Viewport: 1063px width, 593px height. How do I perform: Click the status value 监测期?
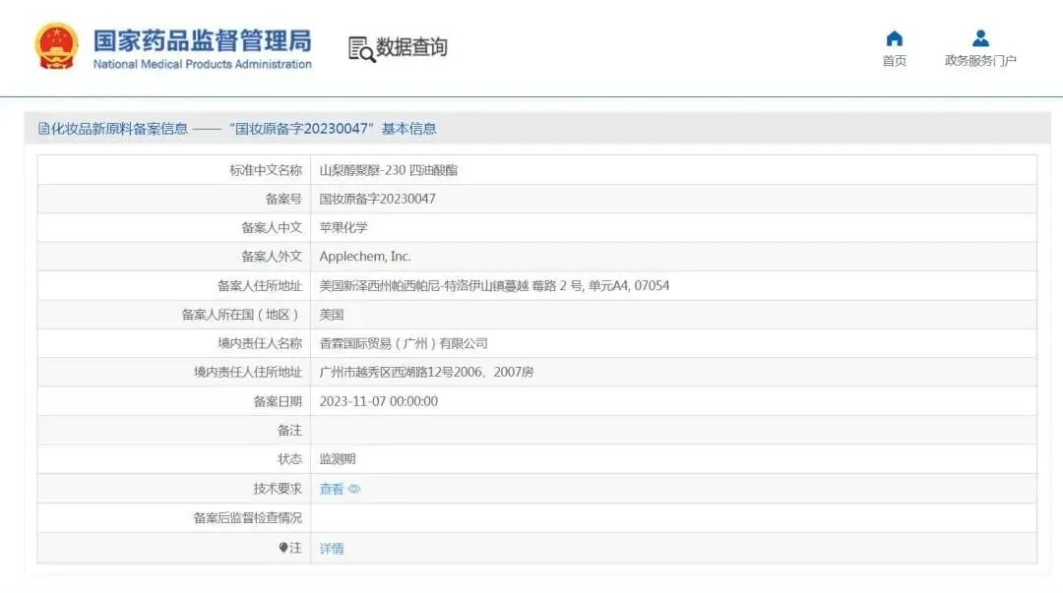[338, 459]
